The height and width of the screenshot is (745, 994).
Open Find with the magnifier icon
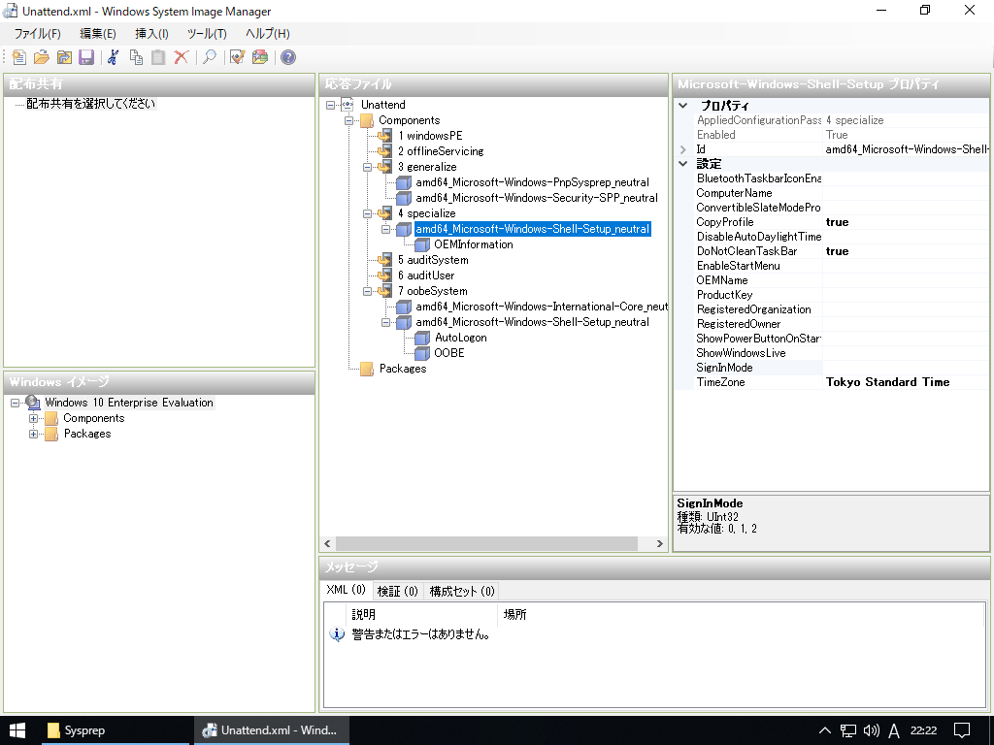tap(210, 57)
